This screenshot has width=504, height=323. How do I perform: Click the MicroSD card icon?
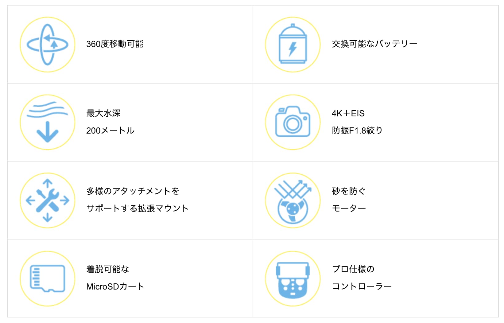[x=47, y=278]
